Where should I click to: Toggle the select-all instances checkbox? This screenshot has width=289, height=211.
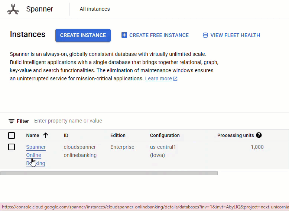(x=12, y=135)
